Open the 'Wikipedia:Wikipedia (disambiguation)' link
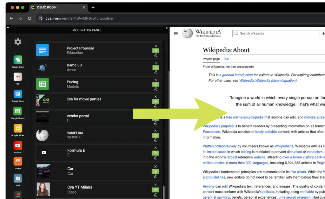Image resolution: width=325 pixels, height=199 pixels. [268, 80]
